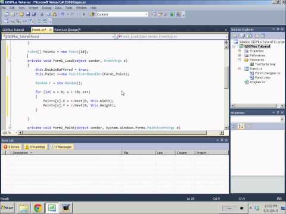Click the Display object member list icon
This screenshot has width=286, height=214.
point(7,21)
